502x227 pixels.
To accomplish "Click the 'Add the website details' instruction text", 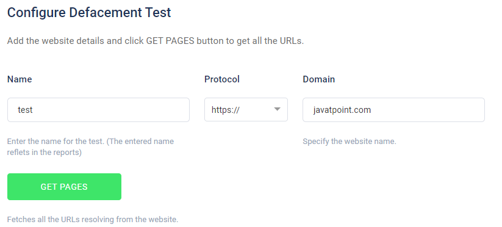I will 156,41.
